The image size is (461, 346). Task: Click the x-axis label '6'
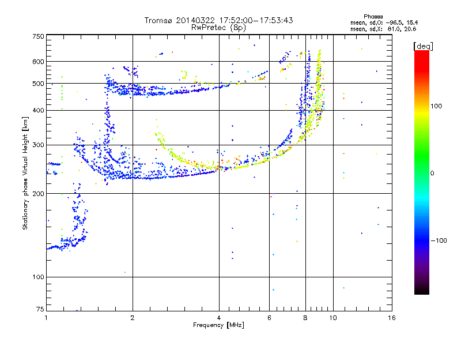click(269, 318)
